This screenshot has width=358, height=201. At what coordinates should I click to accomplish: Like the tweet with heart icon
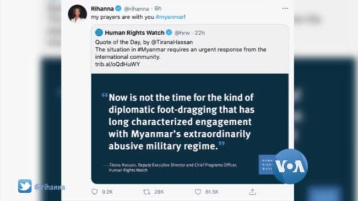[198, 192]
